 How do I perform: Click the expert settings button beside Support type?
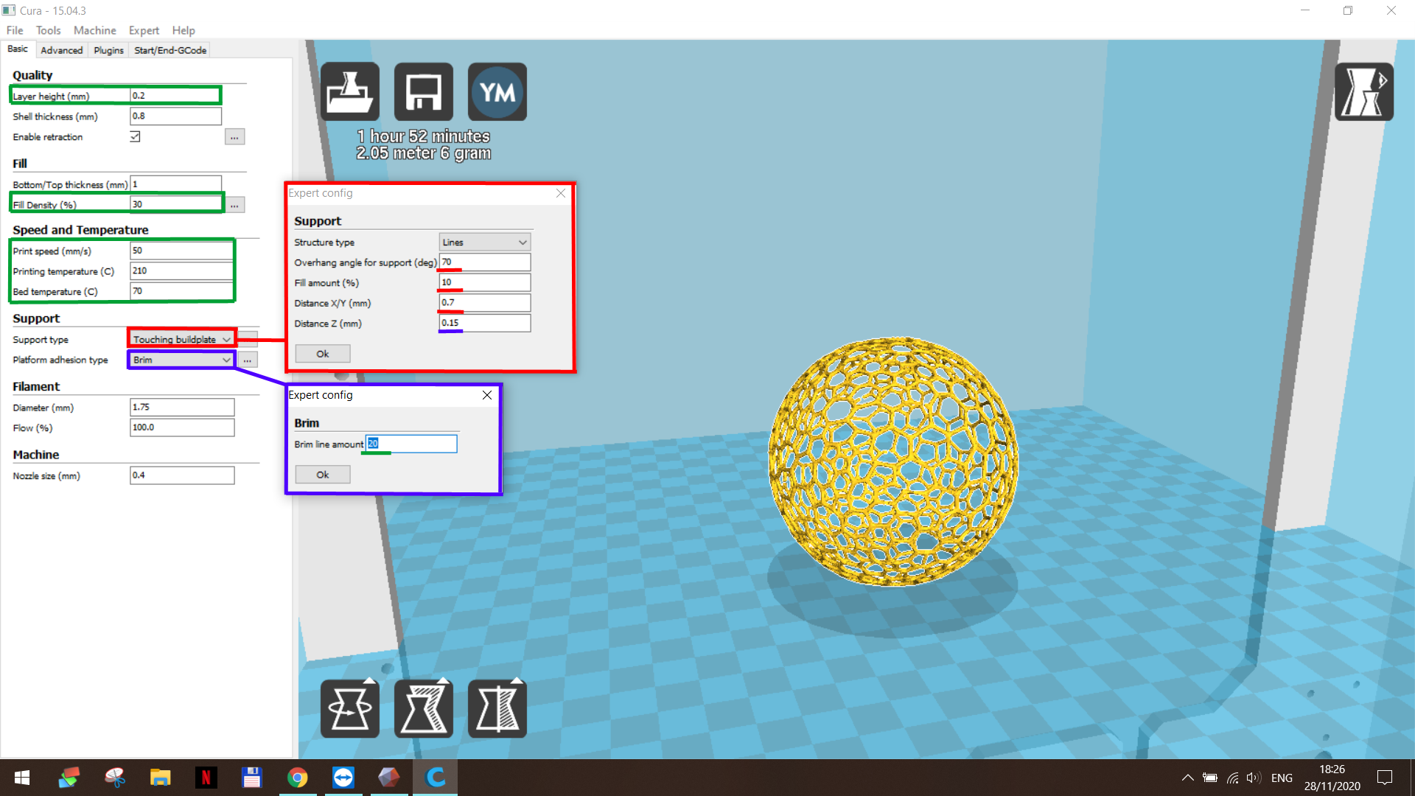248,339
